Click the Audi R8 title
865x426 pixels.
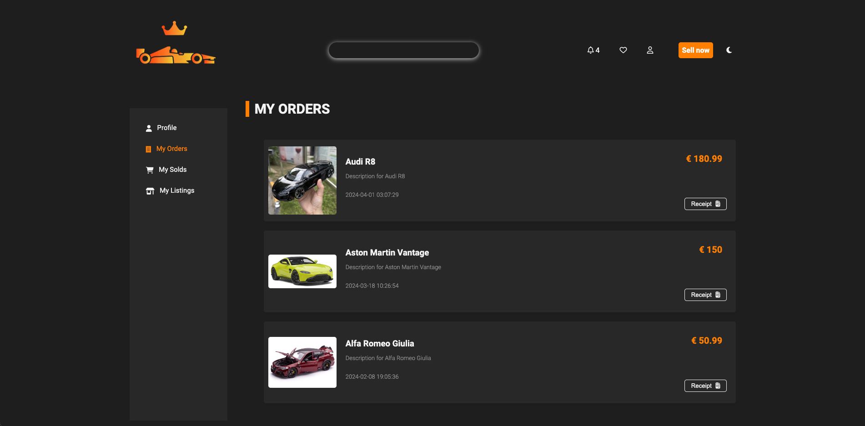point(360,162)
